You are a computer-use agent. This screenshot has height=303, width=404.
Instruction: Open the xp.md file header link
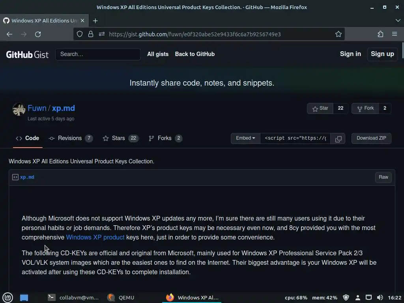[27, 177]
